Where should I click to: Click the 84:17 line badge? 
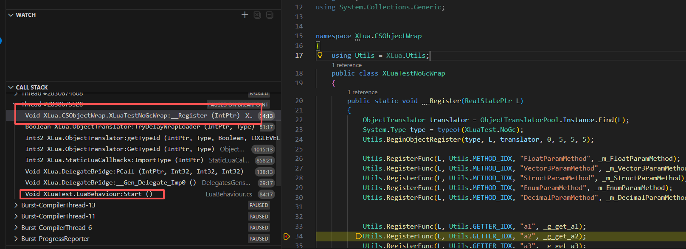tap(266, 194)
